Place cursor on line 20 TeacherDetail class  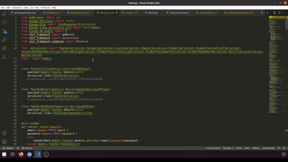(x=66, y=89)
